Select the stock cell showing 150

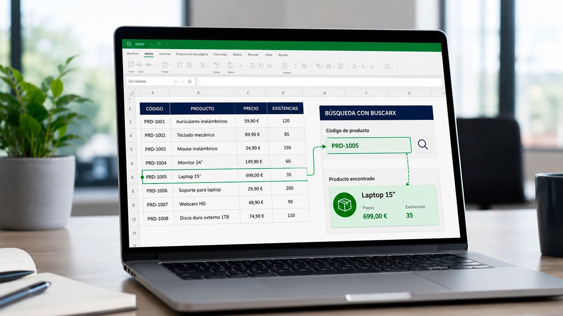coord(288,147)
